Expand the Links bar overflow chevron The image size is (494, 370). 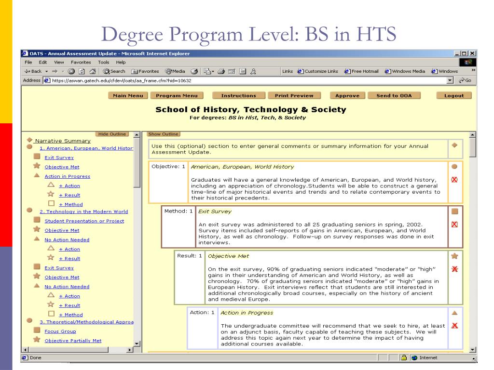[x=473, y=70]
